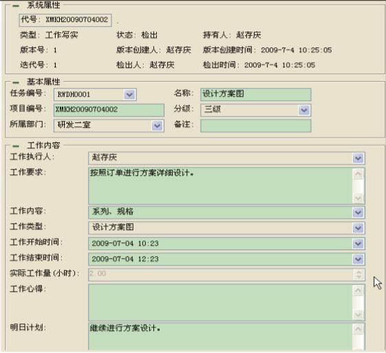
Task: Open the 工作开始时间 date picker arrow
Action: click(x=358, y=244)
